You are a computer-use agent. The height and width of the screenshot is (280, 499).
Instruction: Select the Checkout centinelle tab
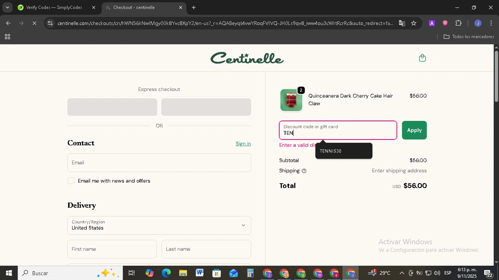[143, 7]
